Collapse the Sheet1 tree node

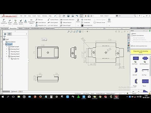click(x=4, y=44)
